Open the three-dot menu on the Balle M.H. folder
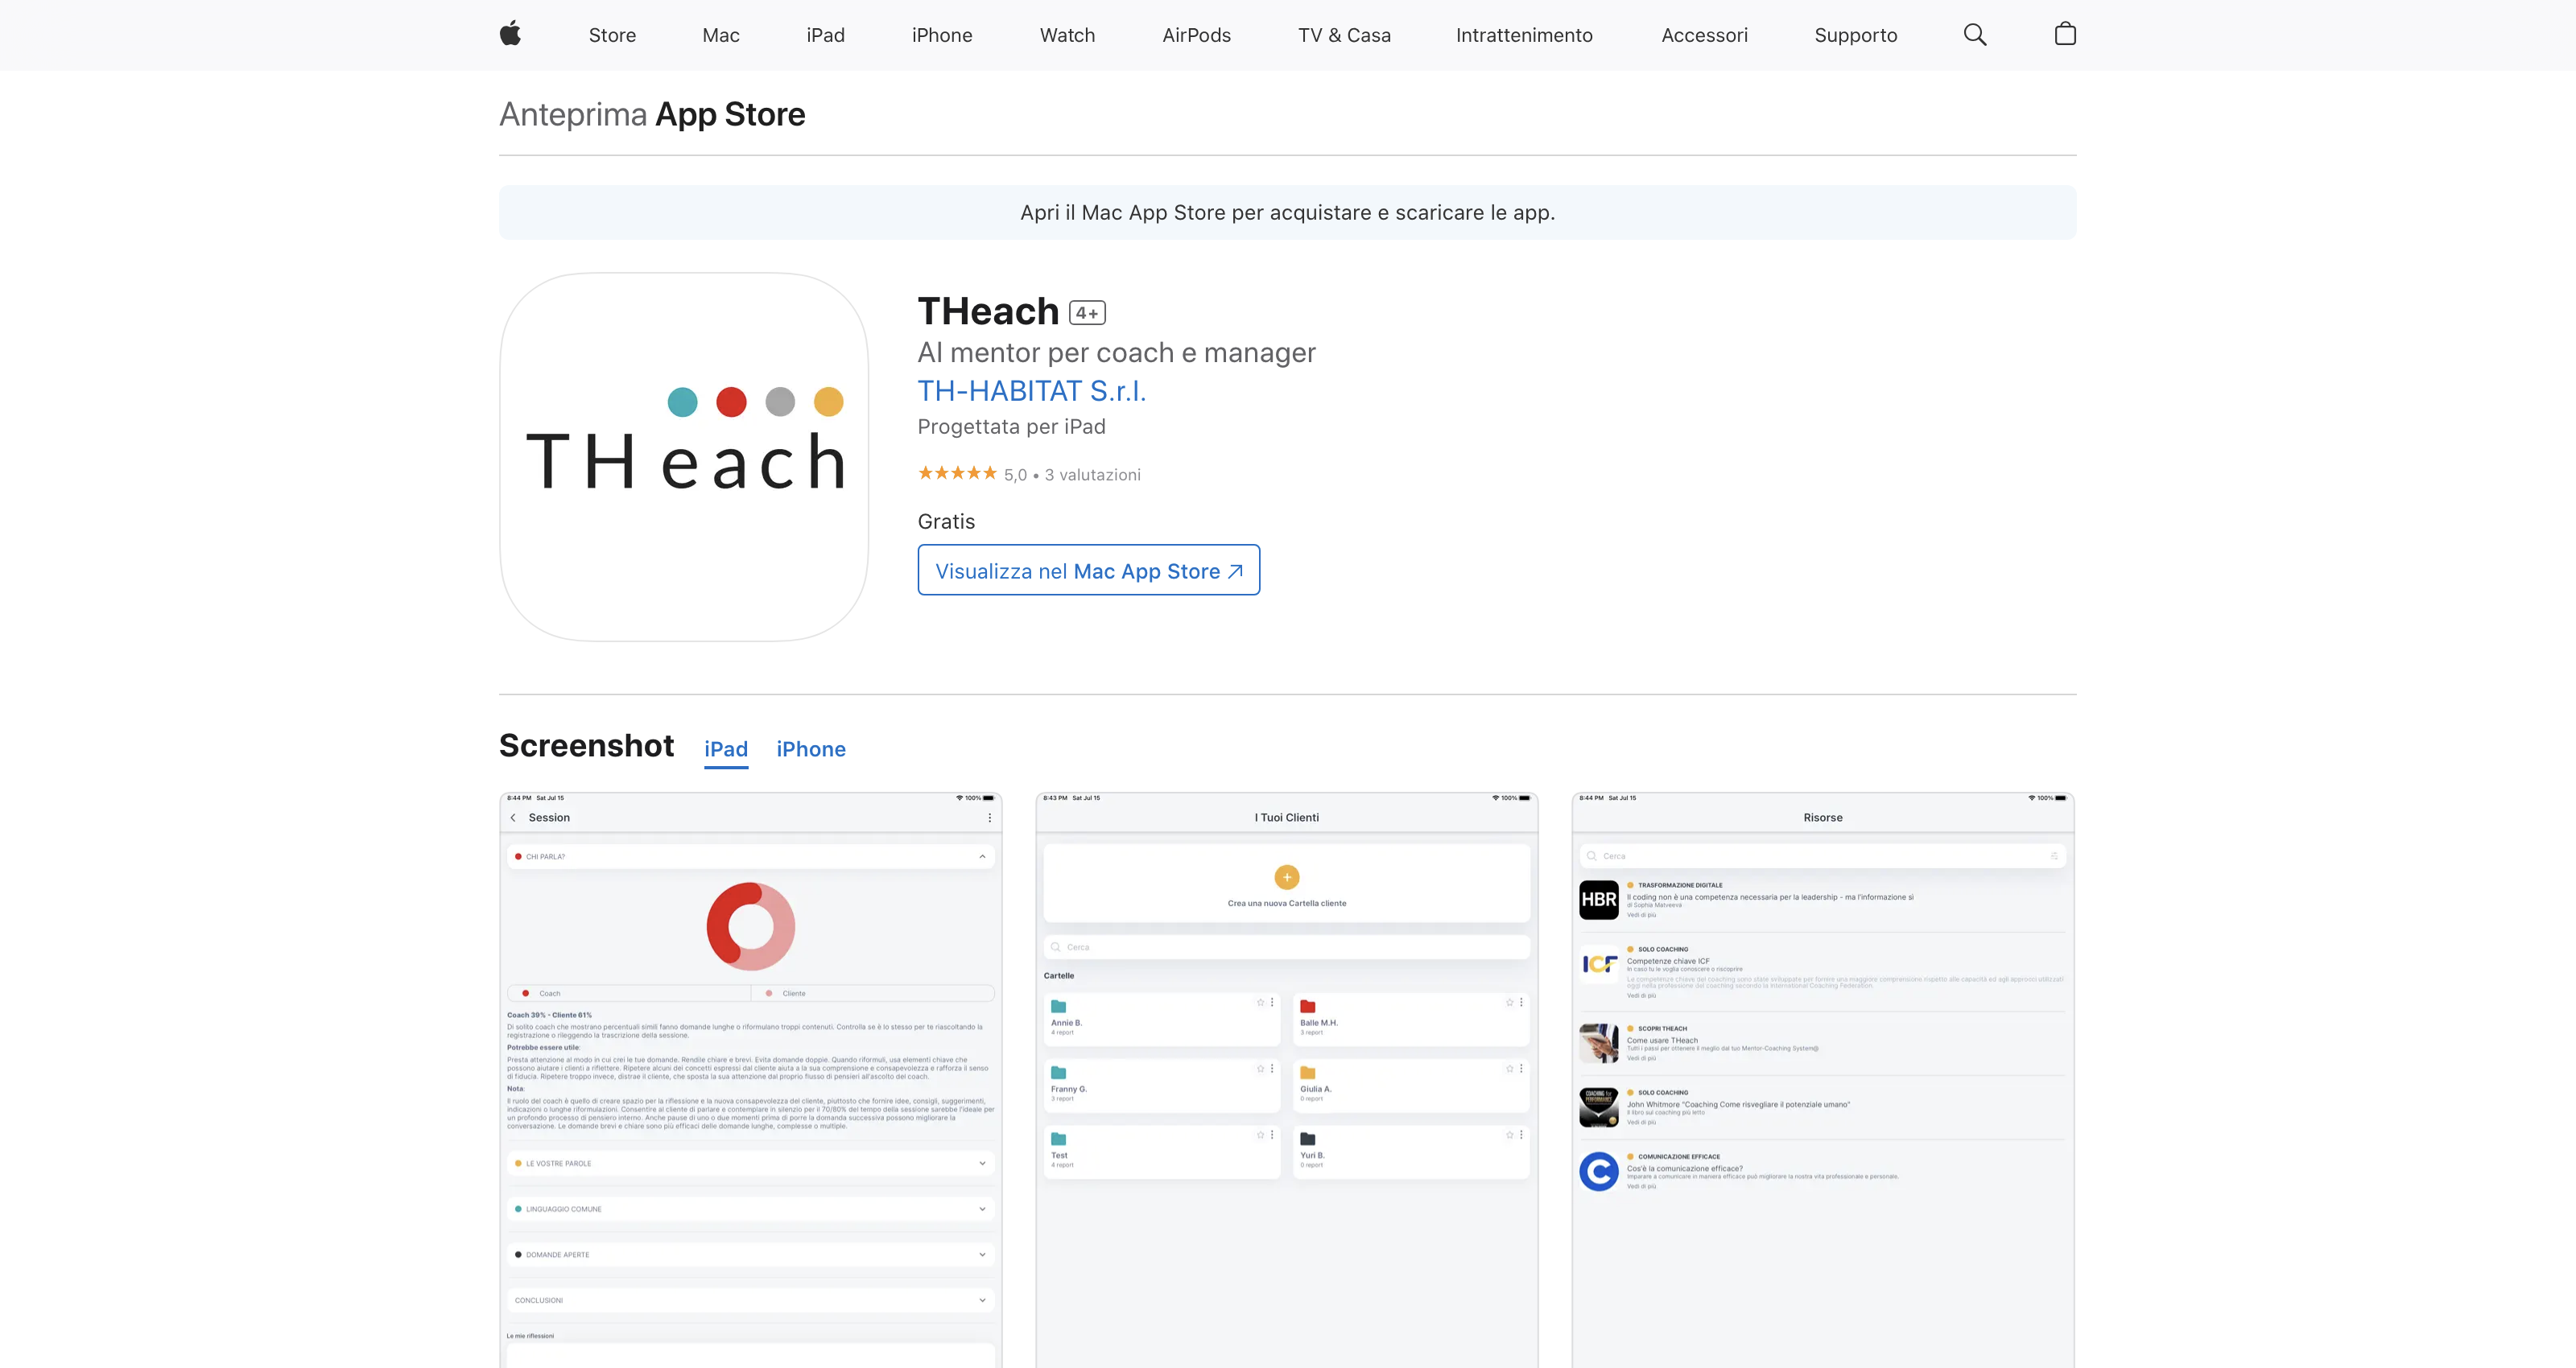2576x1368 pixels. click(x=1521, y=1002)
